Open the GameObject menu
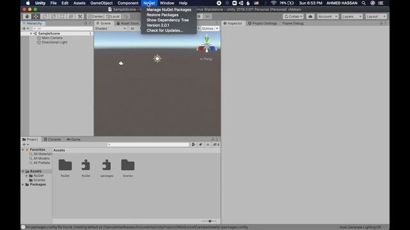The image size is (410, 230). click(101, 3)
